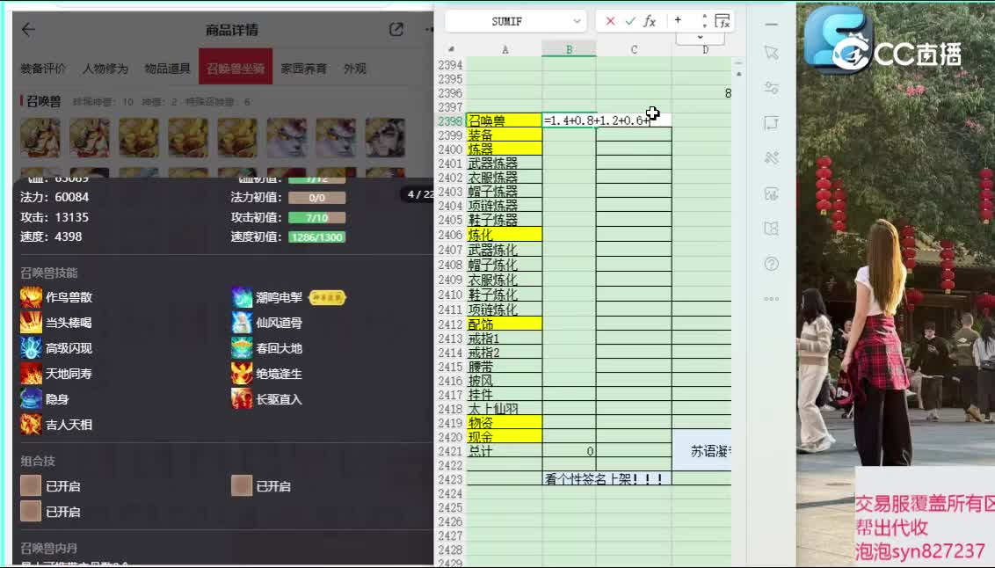Screen dimensions: 995x568
Task: Click the formula bar up/down stepper arrows
Action: pyautogui.click(x=704, y=21)
